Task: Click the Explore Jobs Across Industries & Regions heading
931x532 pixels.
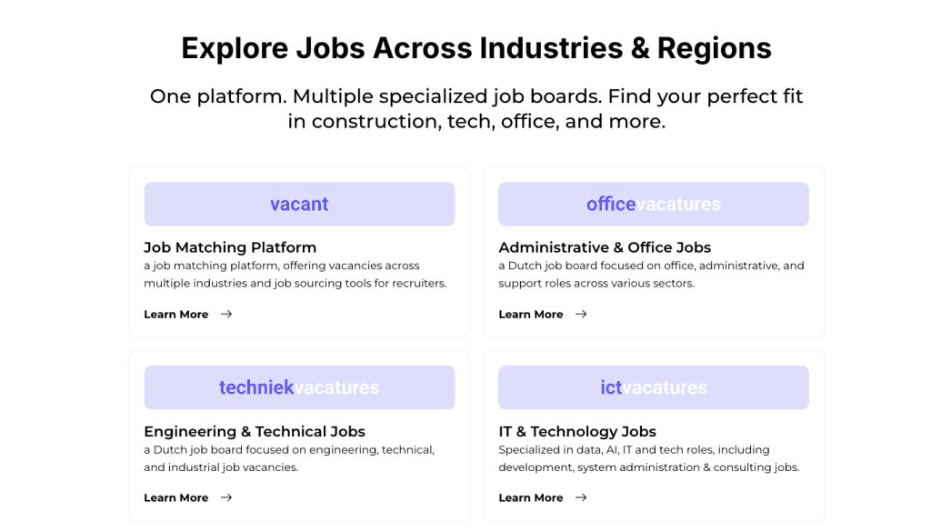Action: tap(476, 48)
